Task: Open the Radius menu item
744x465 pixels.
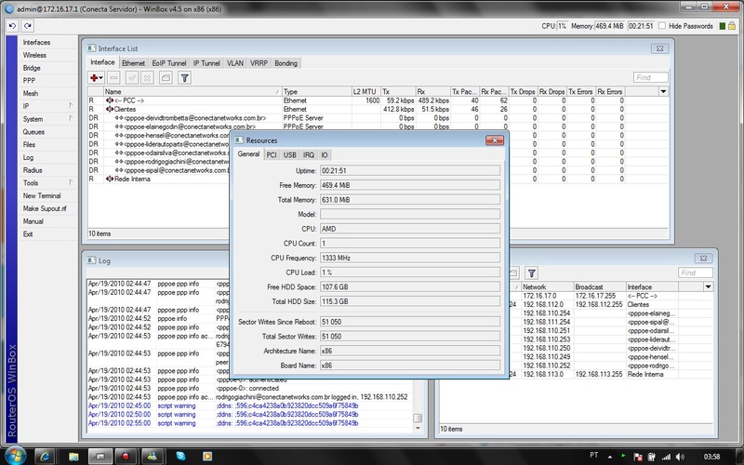Action: [x=33, y=170]
